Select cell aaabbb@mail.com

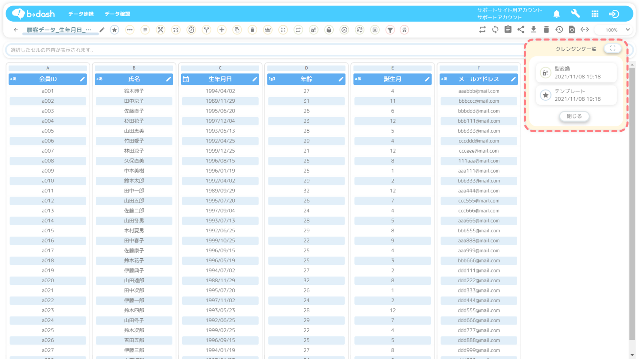point(479,91)
